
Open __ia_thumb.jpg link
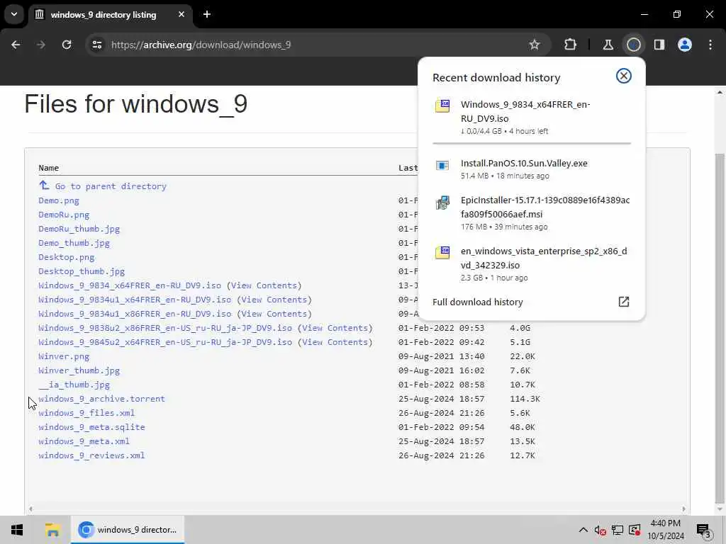[74, 385]
